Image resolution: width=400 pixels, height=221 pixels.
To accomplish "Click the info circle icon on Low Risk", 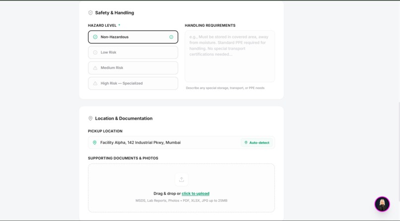I will click(95, 52).
